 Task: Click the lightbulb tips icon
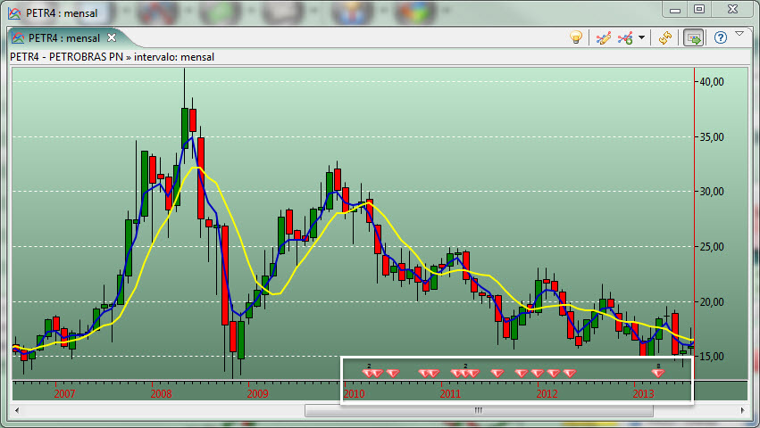click(576, 37)
